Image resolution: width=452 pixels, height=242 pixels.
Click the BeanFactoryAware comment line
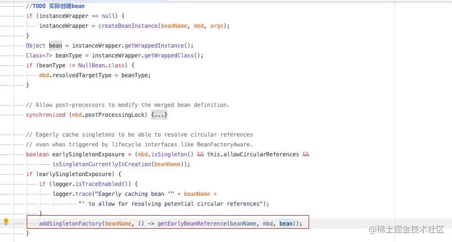(139, 145)
